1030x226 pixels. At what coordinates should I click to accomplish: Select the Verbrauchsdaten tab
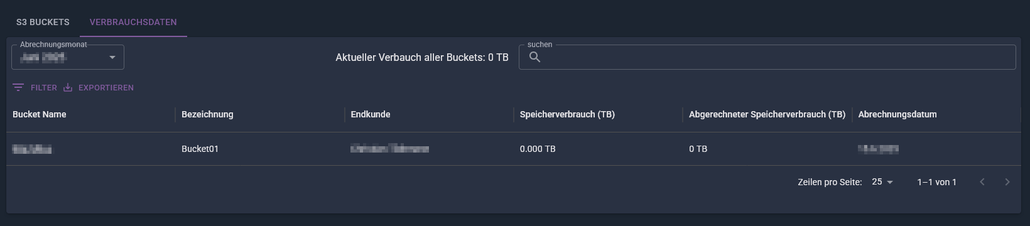point(133,22)
